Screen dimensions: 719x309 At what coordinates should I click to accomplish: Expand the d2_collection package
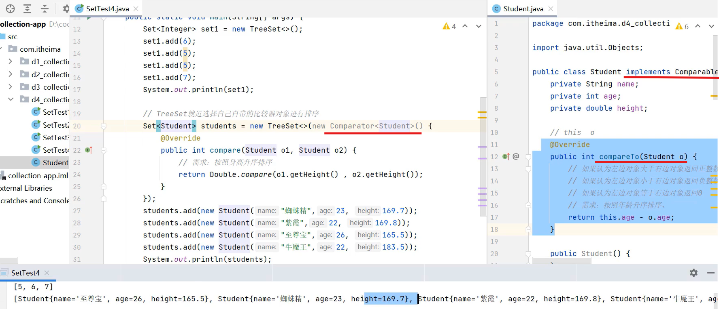tap(11, 74)
